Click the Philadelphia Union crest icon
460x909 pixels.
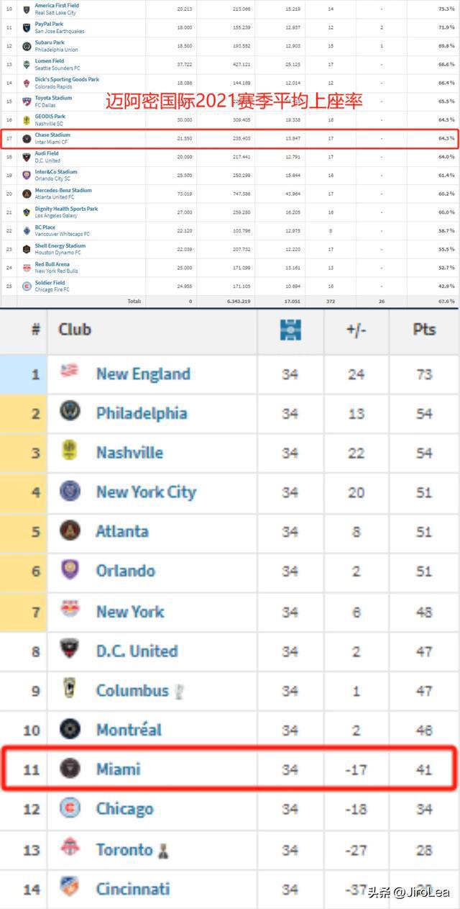[70, 412]
